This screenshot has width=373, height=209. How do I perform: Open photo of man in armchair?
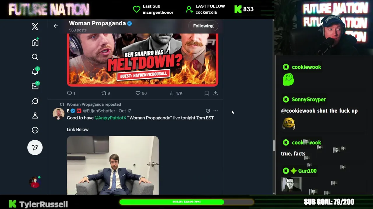113,165
